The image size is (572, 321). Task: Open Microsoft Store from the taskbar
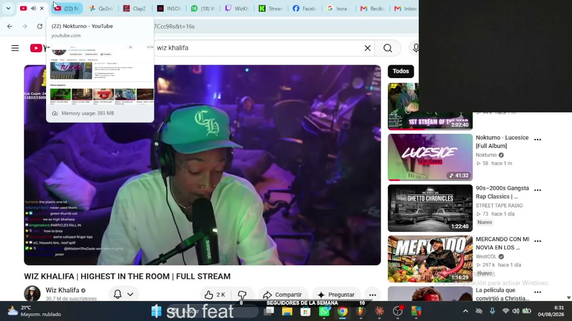point(306,311)
